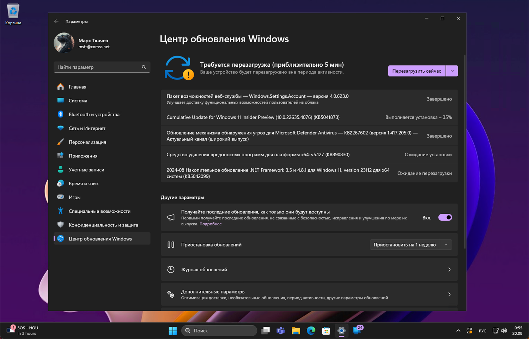This screenshot has width=529, height=339.
Task: Open the Приложения section
Action: click(102, 156)
